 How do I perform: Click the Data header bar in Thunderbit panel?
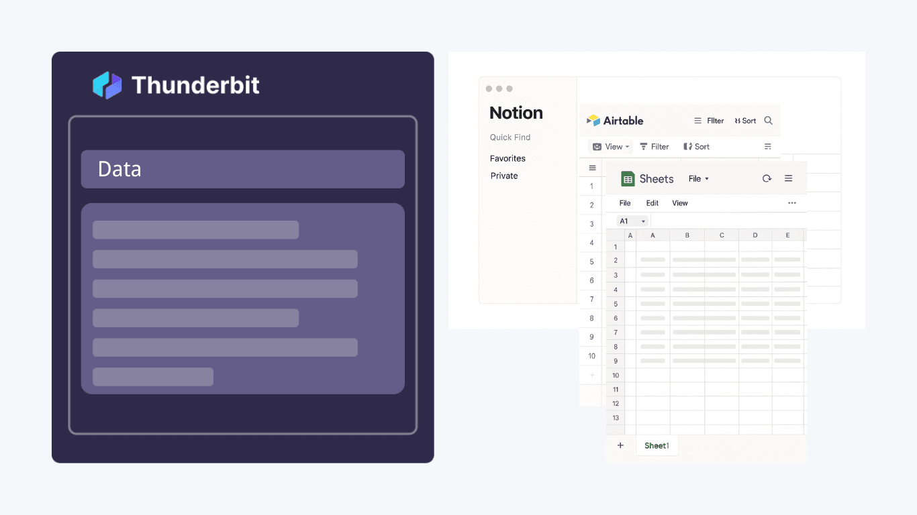(243, 169)
